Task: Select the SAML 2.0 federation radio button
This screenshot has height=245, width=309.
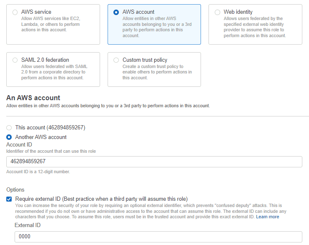Action: point(15,60)
